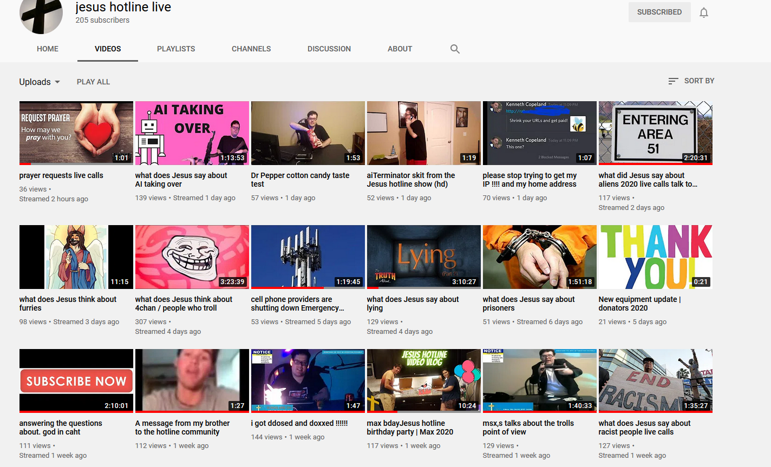
Task: Open 'prayer requests live calls' video title
Action: point(61,175)
